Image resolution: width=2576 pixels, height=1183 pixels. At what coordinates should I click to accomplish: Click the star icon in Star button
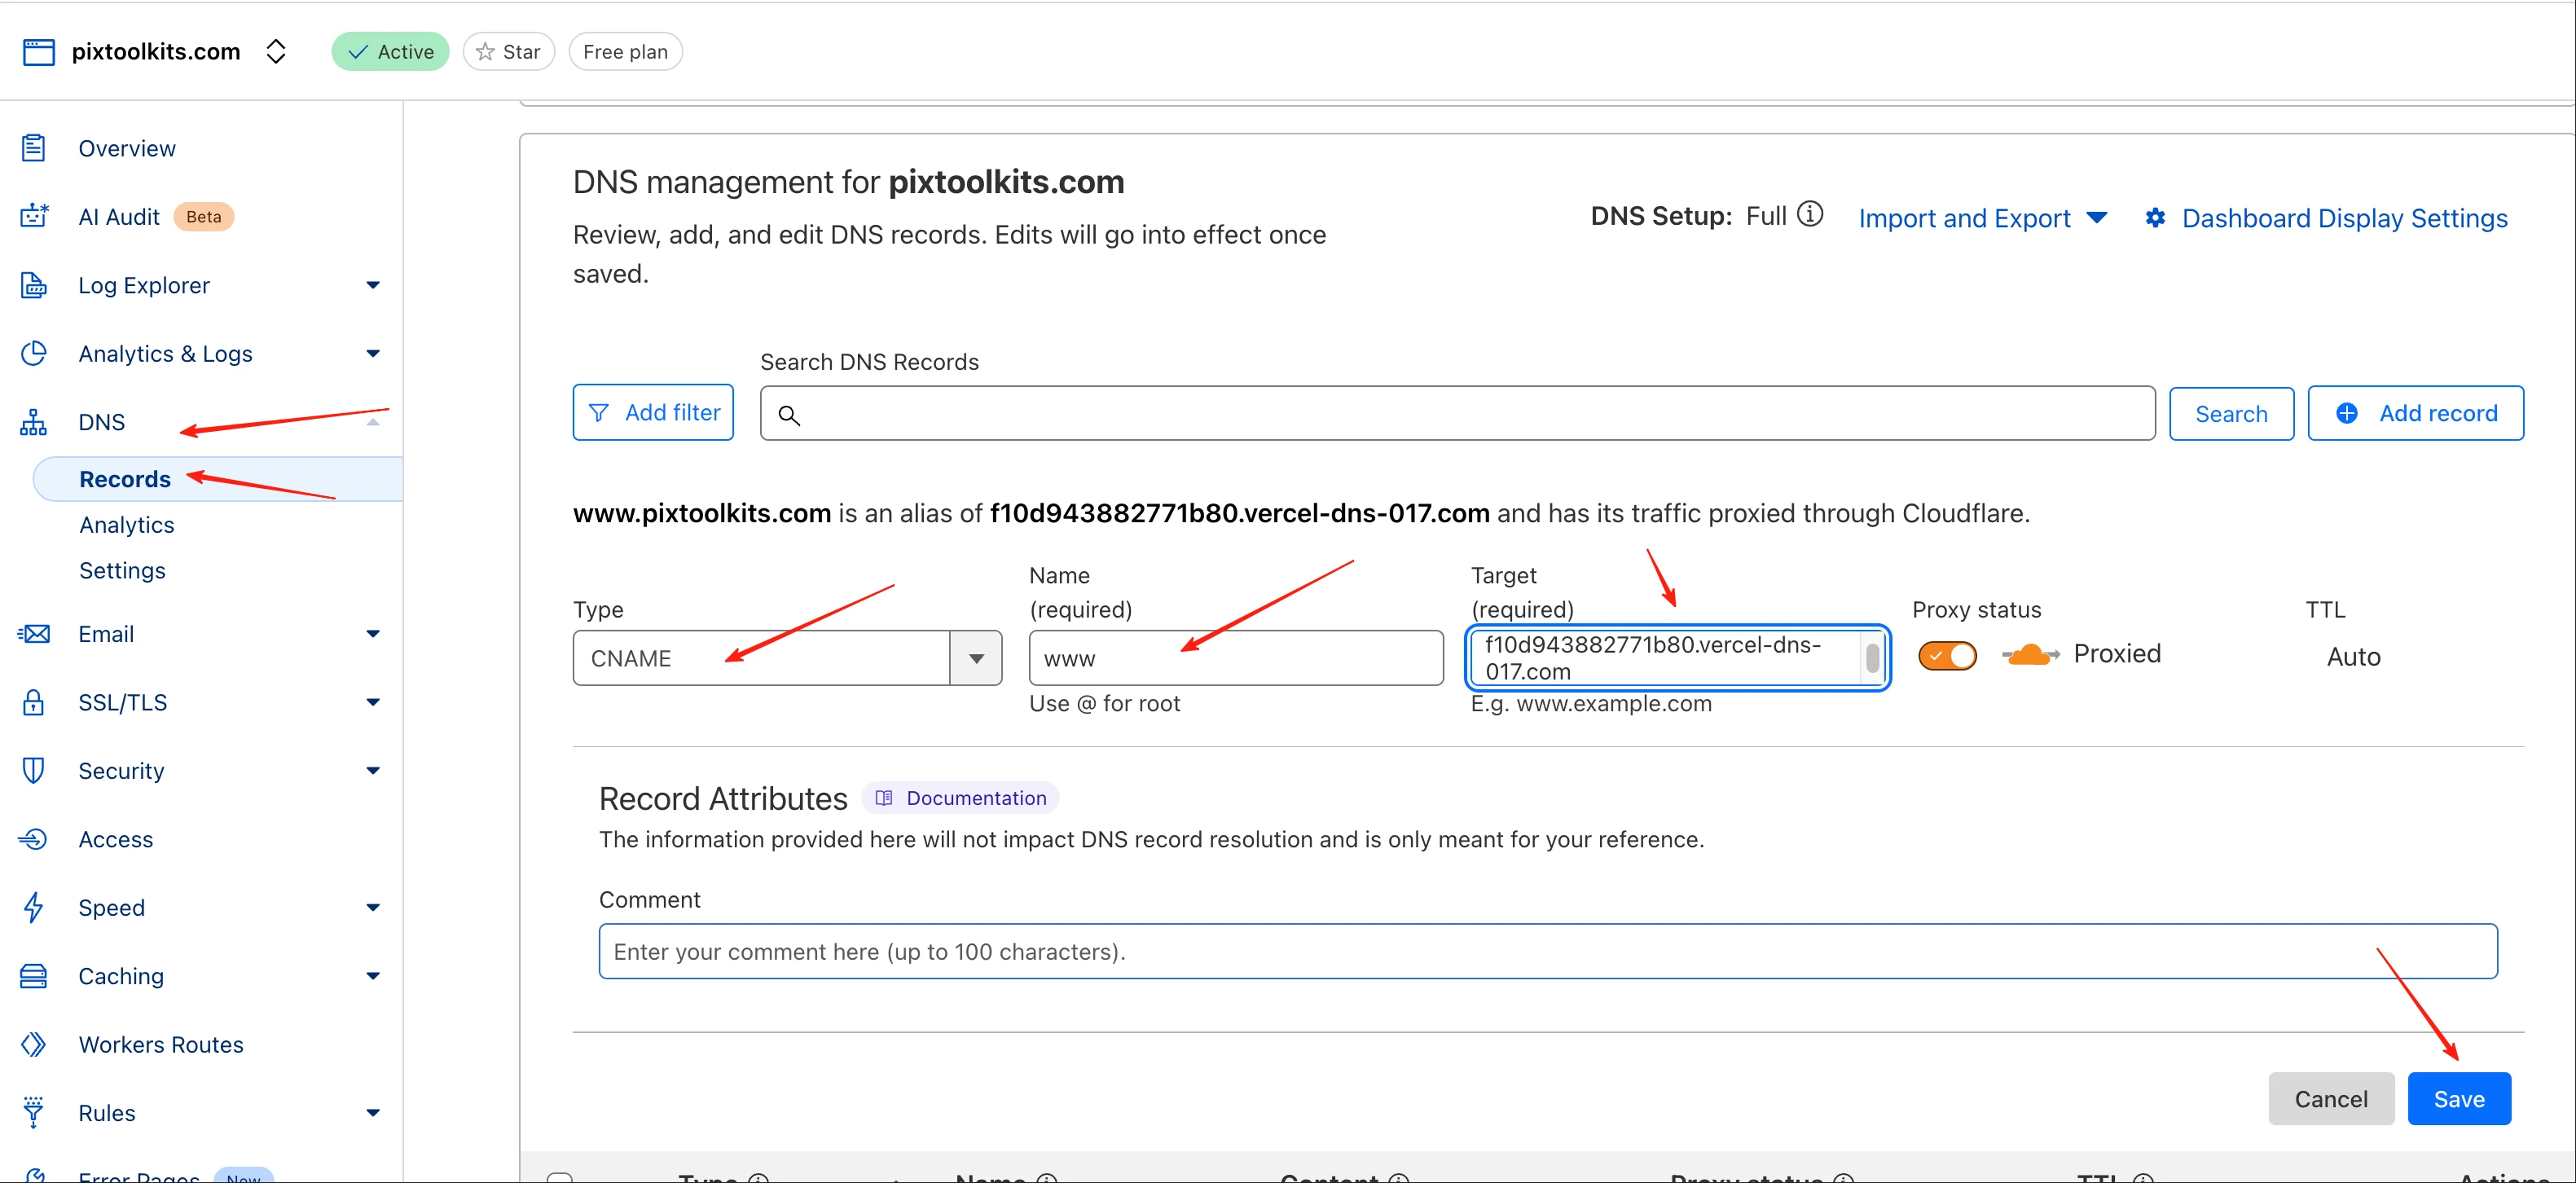coord(486,52)
